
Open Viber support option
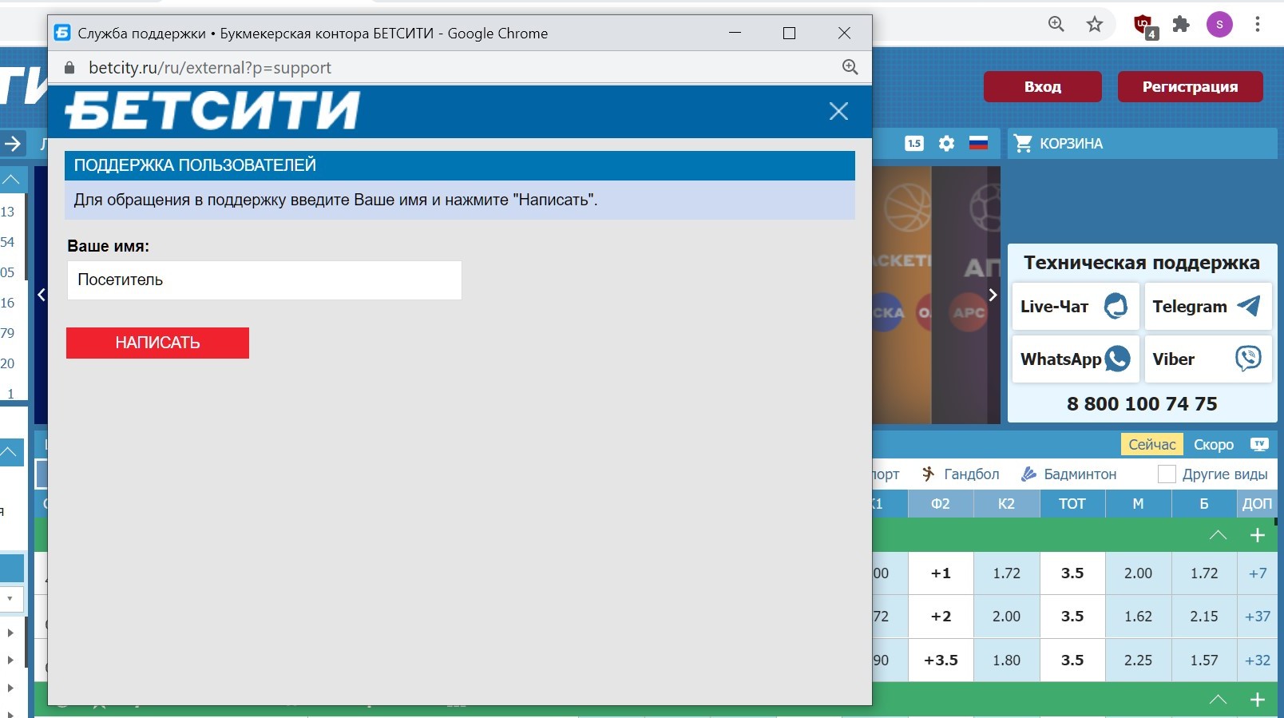pyautogui.click(x=1207, y=359)
